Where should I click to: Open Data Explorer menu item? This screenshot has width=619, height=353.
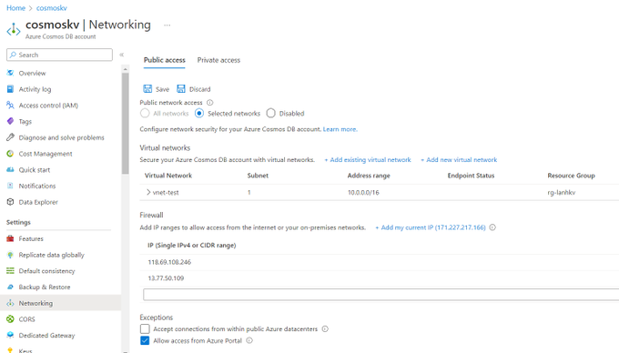click(x=38, y=202)
